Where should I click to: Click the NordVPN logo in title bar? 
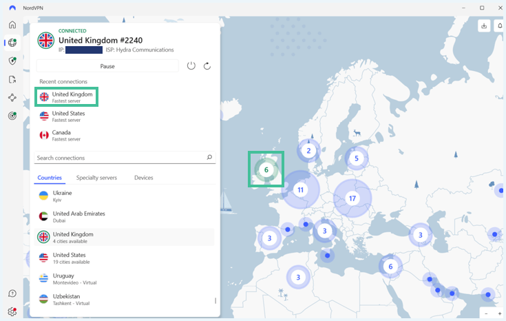point(12,8)
